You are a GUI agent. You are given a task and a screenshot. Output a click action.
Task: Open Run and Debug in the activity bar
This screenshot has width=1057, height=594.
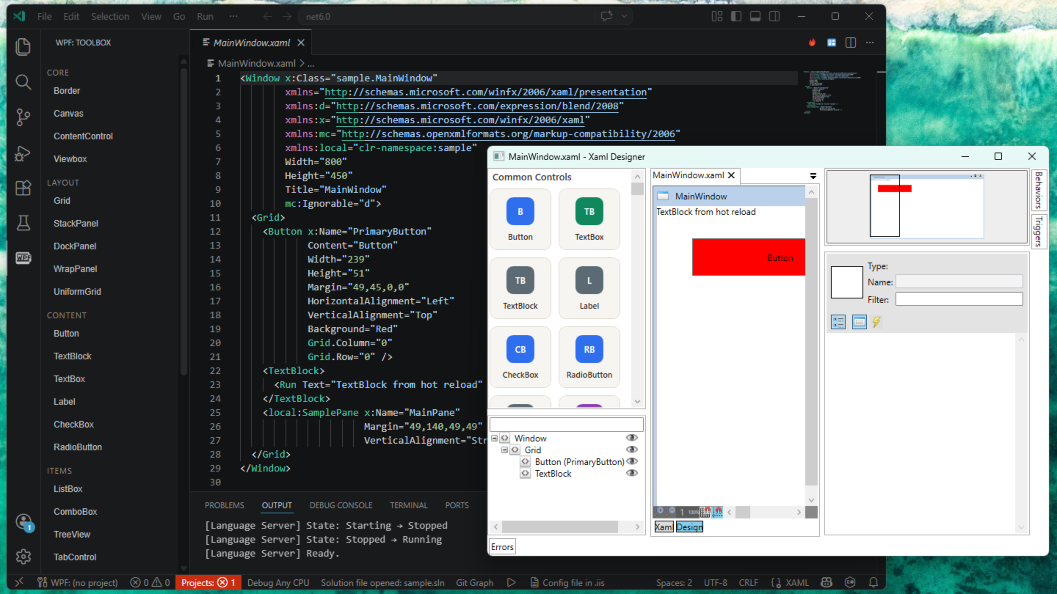click(x=23, y=153)
